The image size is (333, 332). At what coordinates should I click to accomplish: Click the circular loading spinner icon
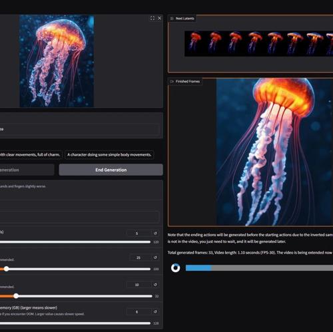(175, 267)
